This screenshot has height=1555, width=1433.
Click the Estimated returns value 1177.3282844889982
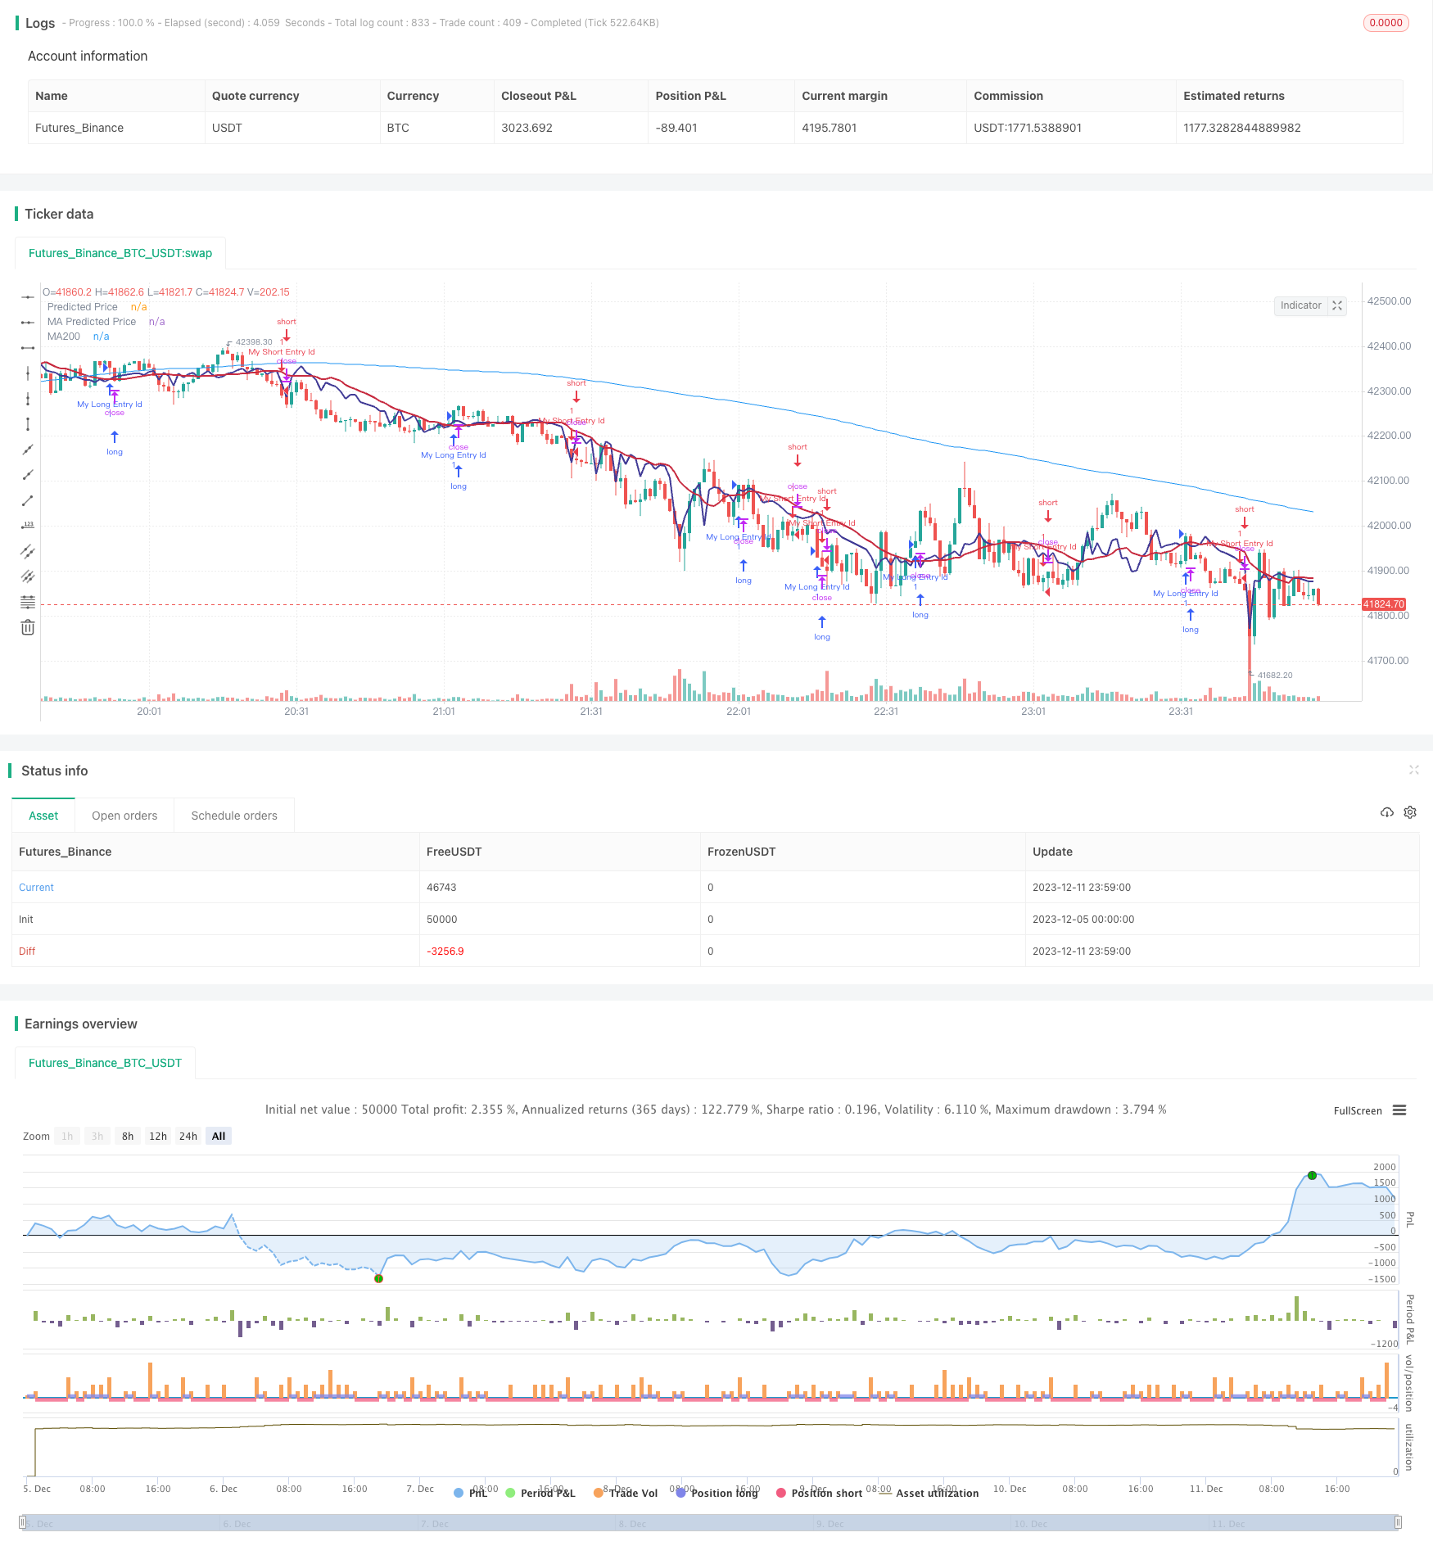(x=1242, y=128)
